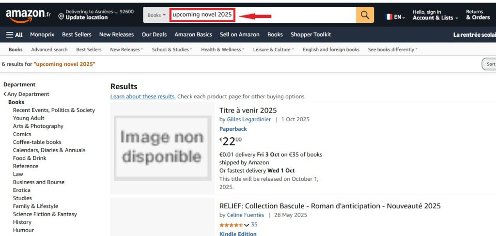This screenshot has height=236, width=496.
Task: Expand the New Releases books submenu
Action: (x=126, y=49)
